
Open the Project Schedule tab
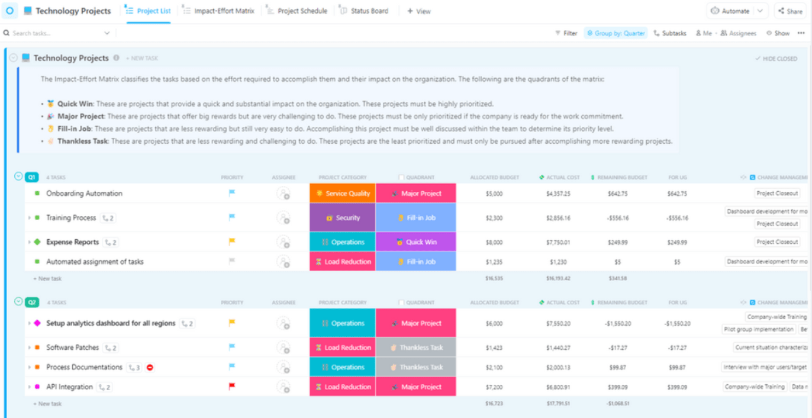point(297,11)
